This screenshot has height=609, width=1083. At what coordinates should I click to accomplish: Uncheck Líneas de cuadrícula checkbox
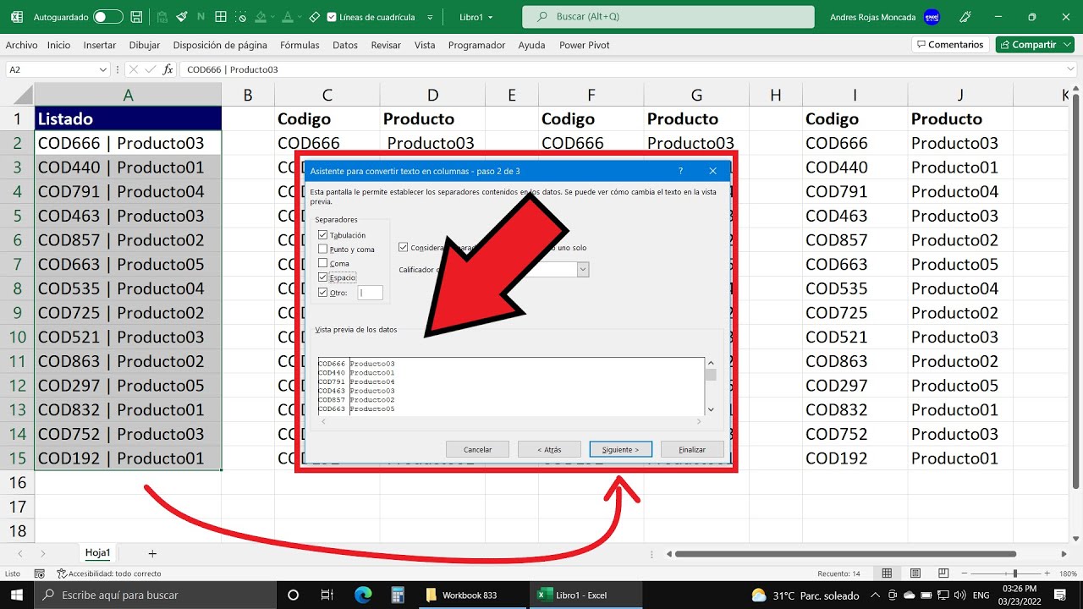point(331,17)
